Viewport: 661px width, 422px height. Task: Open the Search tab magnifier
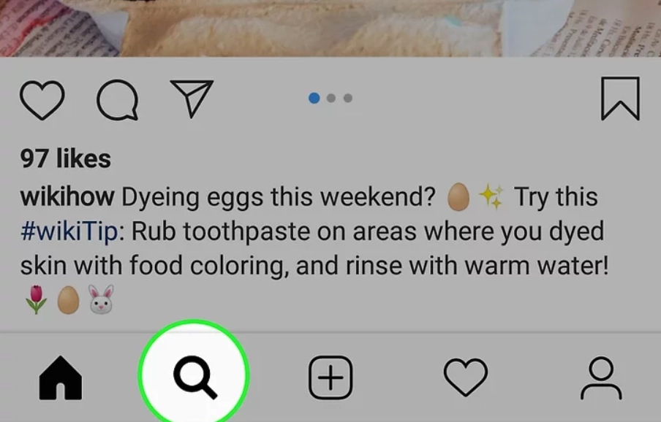coord(194,377)
